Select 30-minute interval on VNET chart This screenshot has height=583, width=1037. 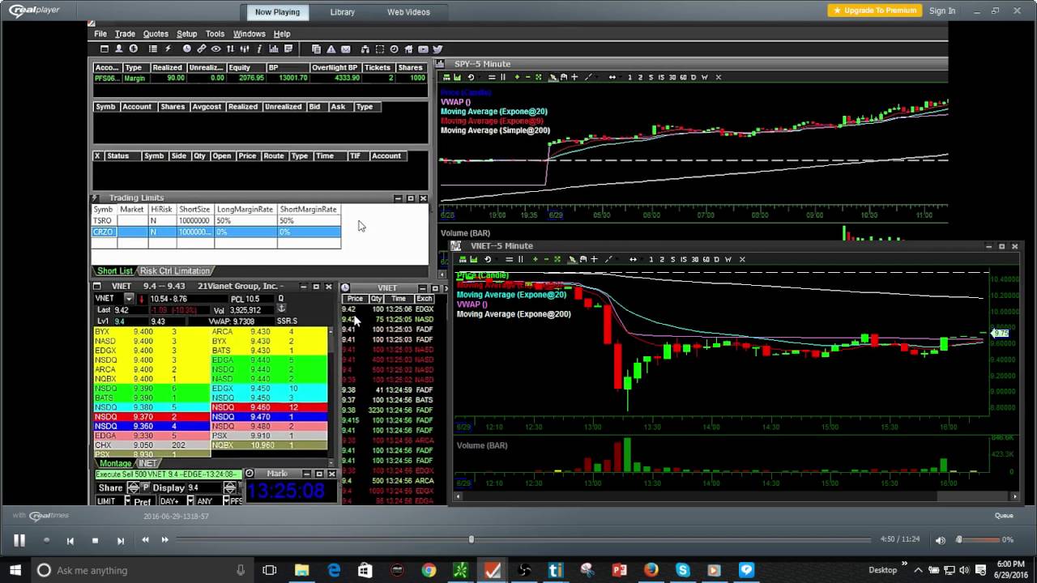click(694, 259)
